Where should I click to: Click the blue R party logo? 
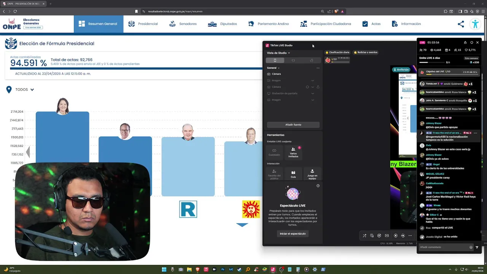(x=188, y=209)
